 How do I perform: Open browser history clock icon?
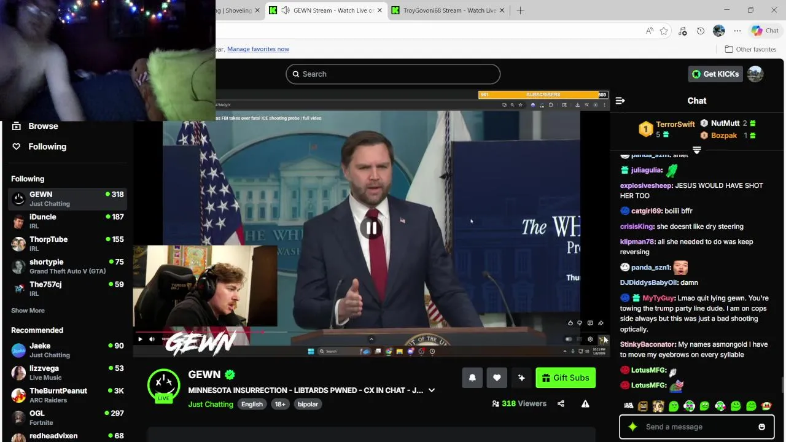pyautogui.click(x=701, y=31)
